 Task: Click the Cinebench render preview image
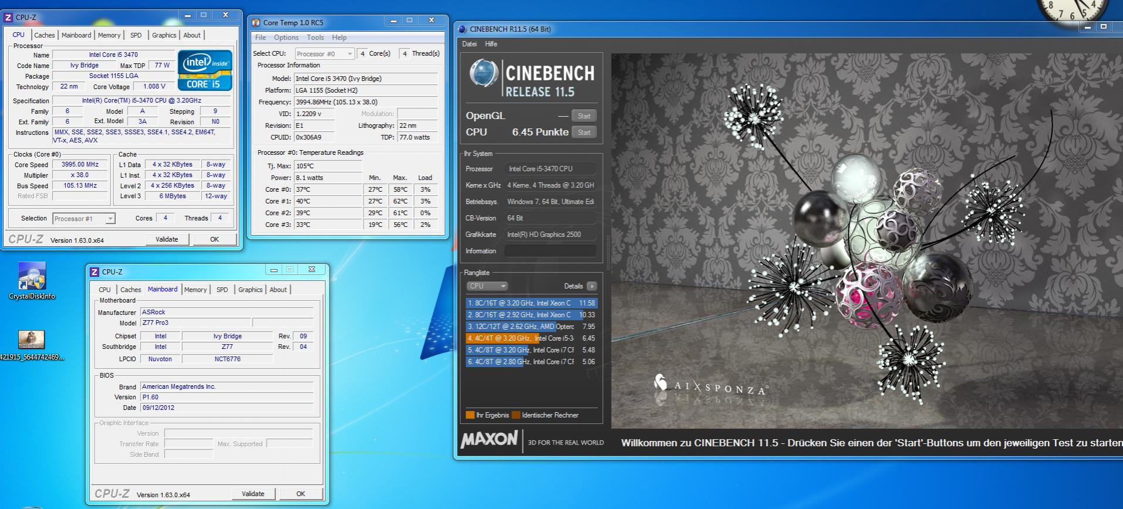click(866, 241)
